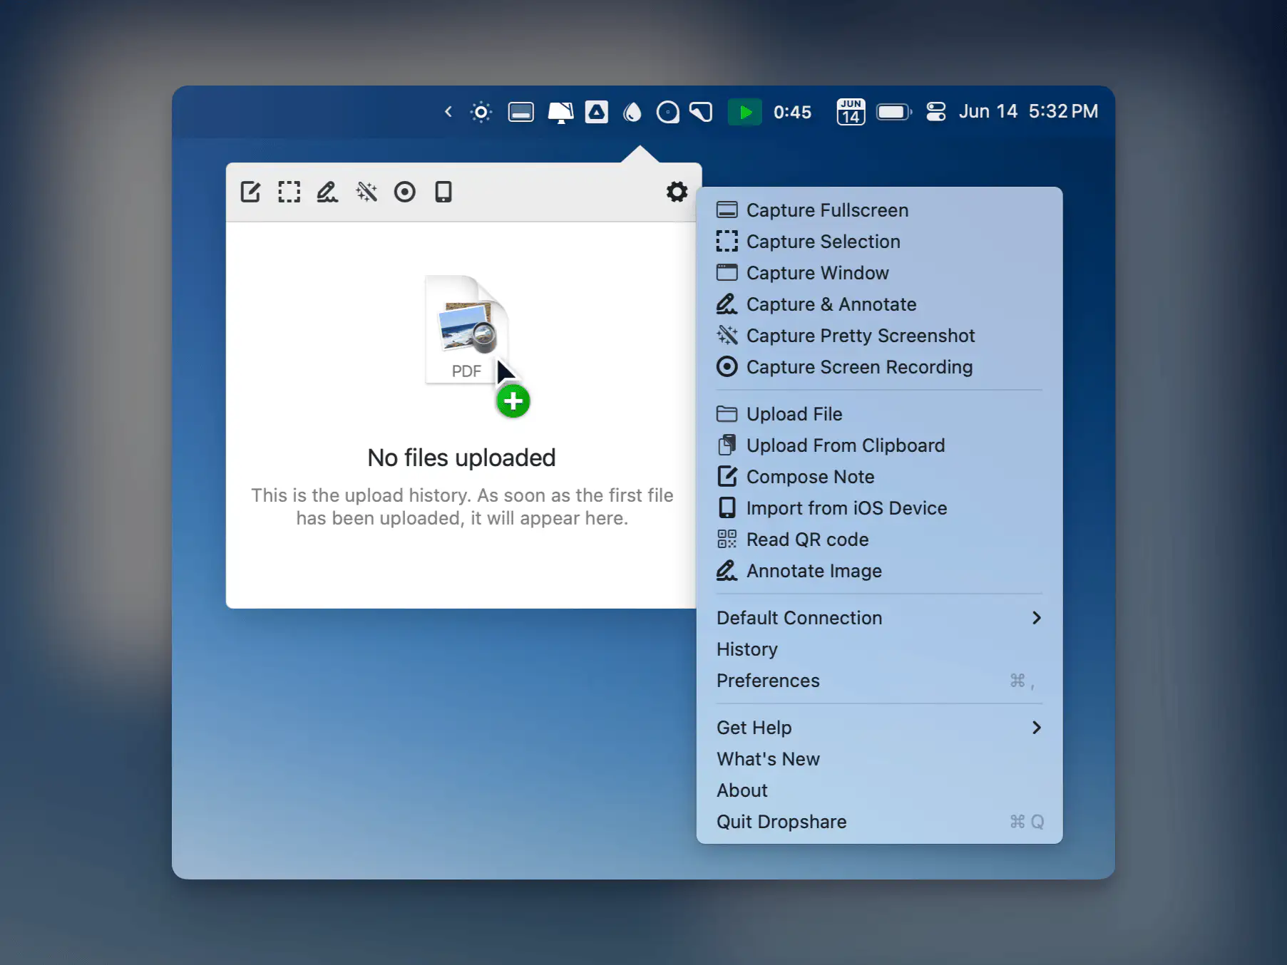Click the menu bar date and time
The width and height of the screenshot is (1287, 965).
(1028, 112)
